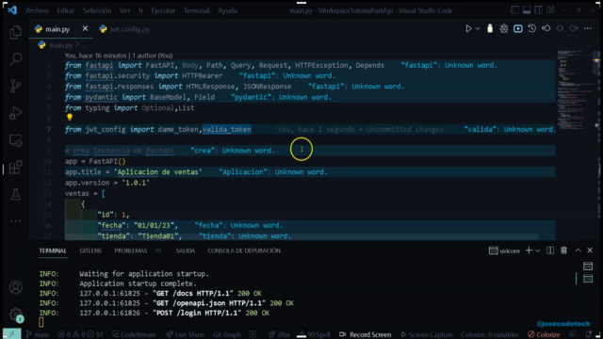Select the CONSOLA DE DEPURACIÓN tab
The image size is (603, 339).
(x=244, y=250)
